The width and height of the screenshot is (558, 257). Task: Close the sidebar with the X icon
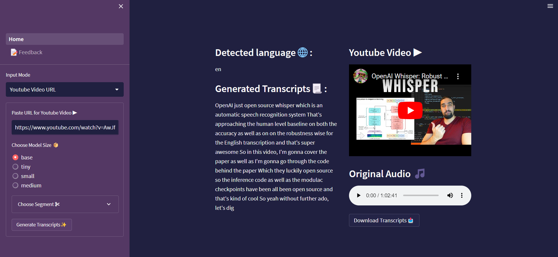(x=121, y=6)
